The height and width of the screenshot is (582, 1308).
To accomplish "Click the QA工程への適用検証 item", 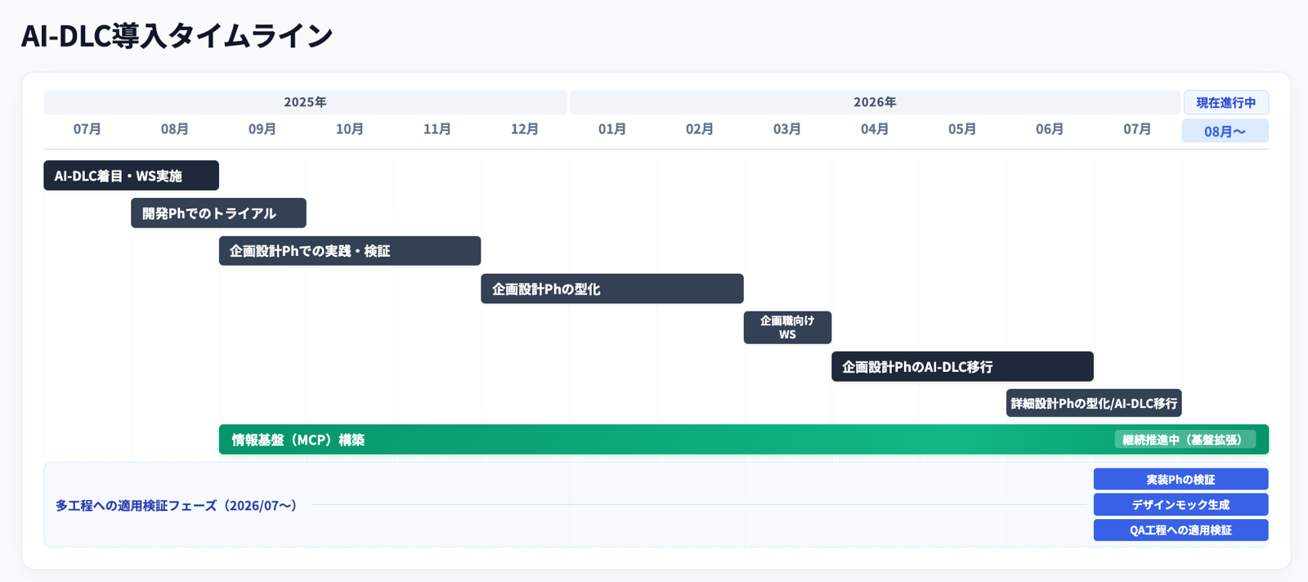I will [x=1180, y=531].
